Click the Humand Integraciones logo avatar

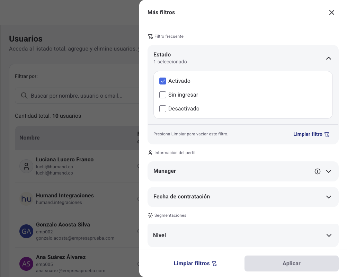(x=26, y=199)
